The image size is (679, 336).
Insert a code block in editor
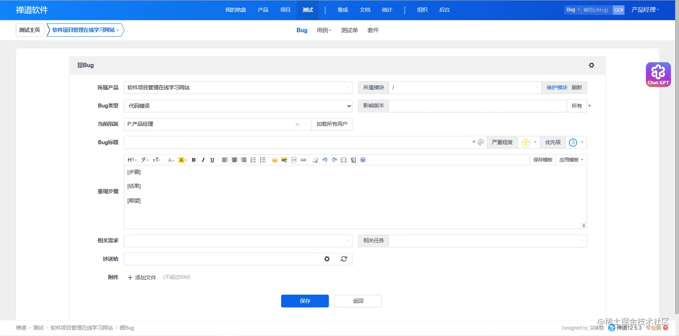pyautogui.click(x=294, y=160)
